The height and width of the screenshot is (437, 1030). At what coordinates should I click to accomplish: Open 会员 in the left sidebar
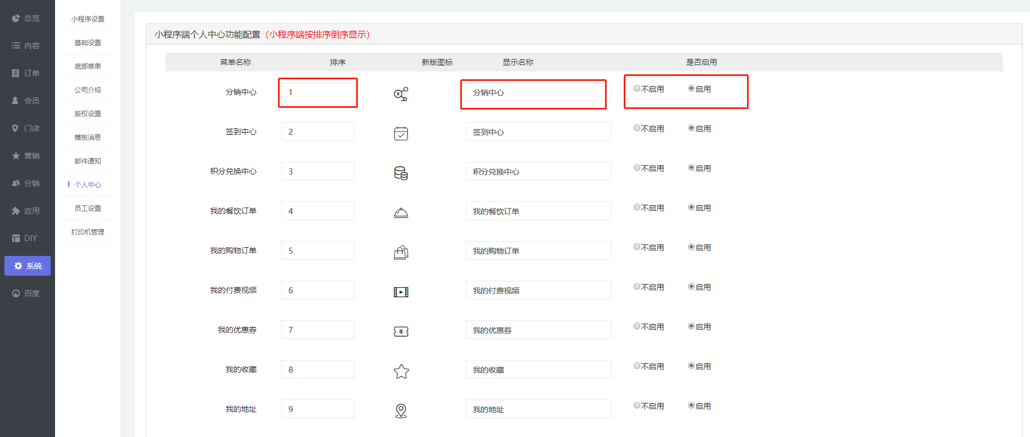click(26, 101)
